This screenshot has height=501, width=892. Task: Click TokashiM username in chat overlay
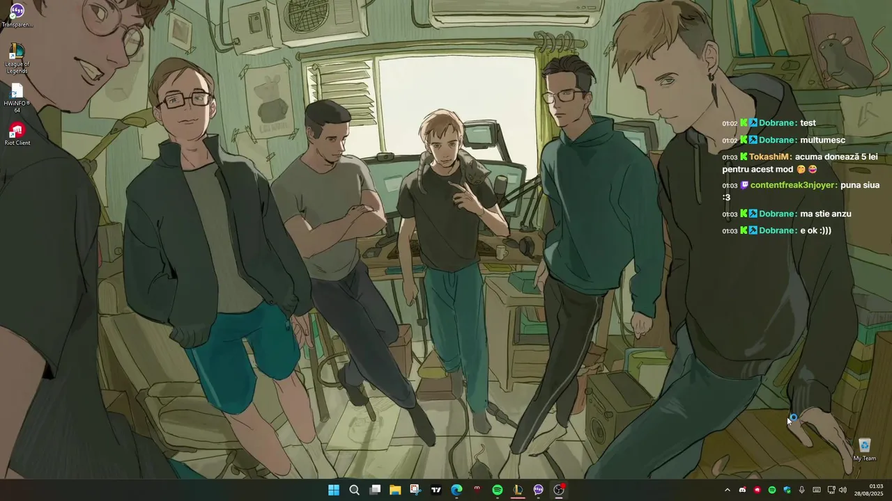click(770, 157)
